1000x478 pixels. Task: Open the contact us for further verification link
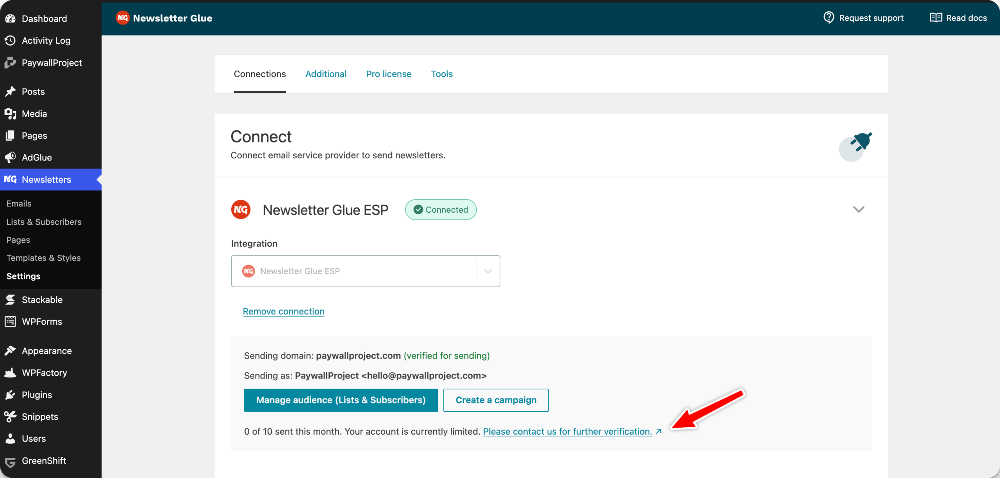(x=568, y=432)
